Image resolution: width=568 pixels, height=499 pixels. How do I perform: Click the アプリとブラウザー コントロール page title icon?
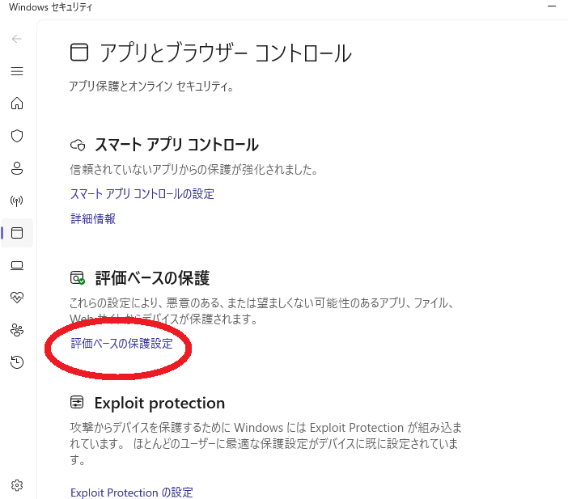coord(78,53)
